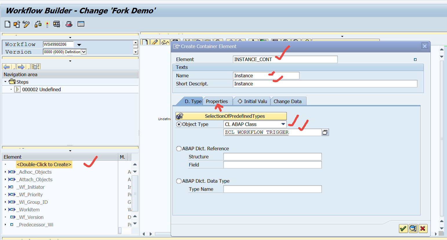Screen dimensions: 447x240
Task: Select the ABAP Dict. Data Type option
Action: pos(179,181)
